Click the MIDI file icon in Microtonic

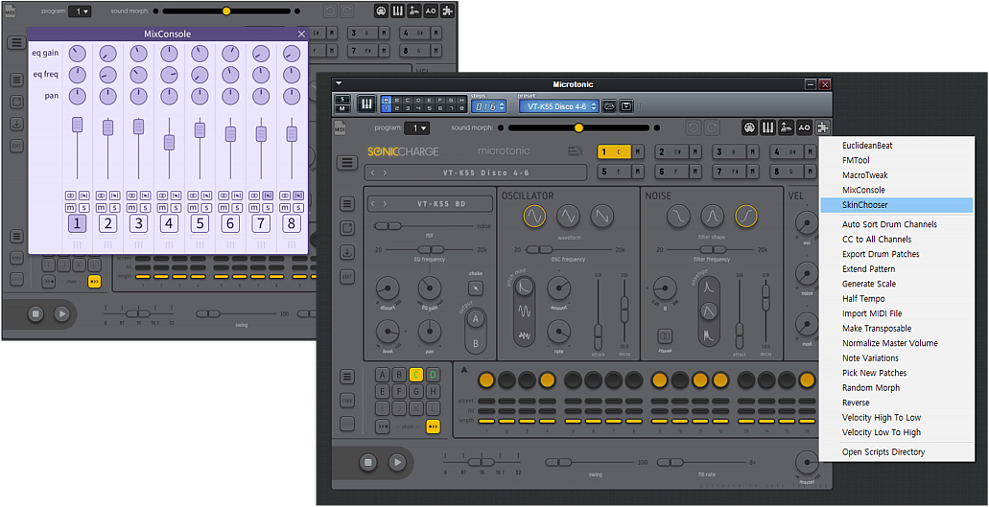click(x=340, y=128)
